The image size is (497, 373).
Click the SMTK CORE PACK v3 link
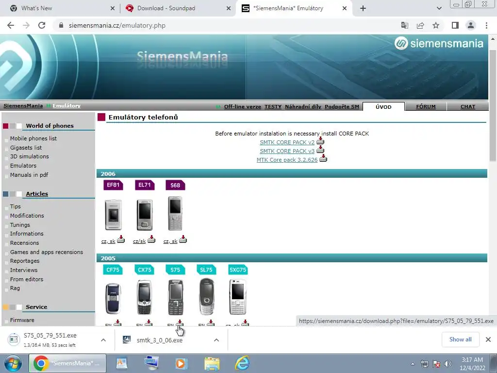tap(287, 152)
